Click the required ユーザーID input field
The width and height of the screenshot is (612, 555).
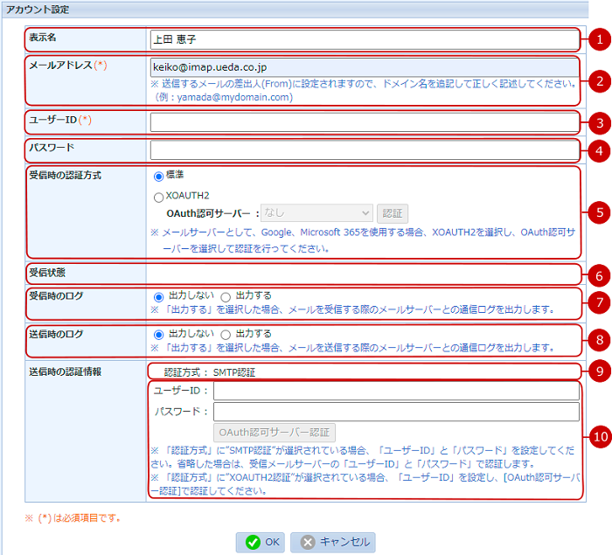pyautogui.click(x=365, y=122)
